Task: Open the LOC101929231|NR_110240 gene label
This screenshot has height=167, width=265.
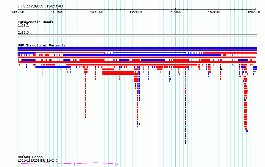Action: (x=38, y=160)
